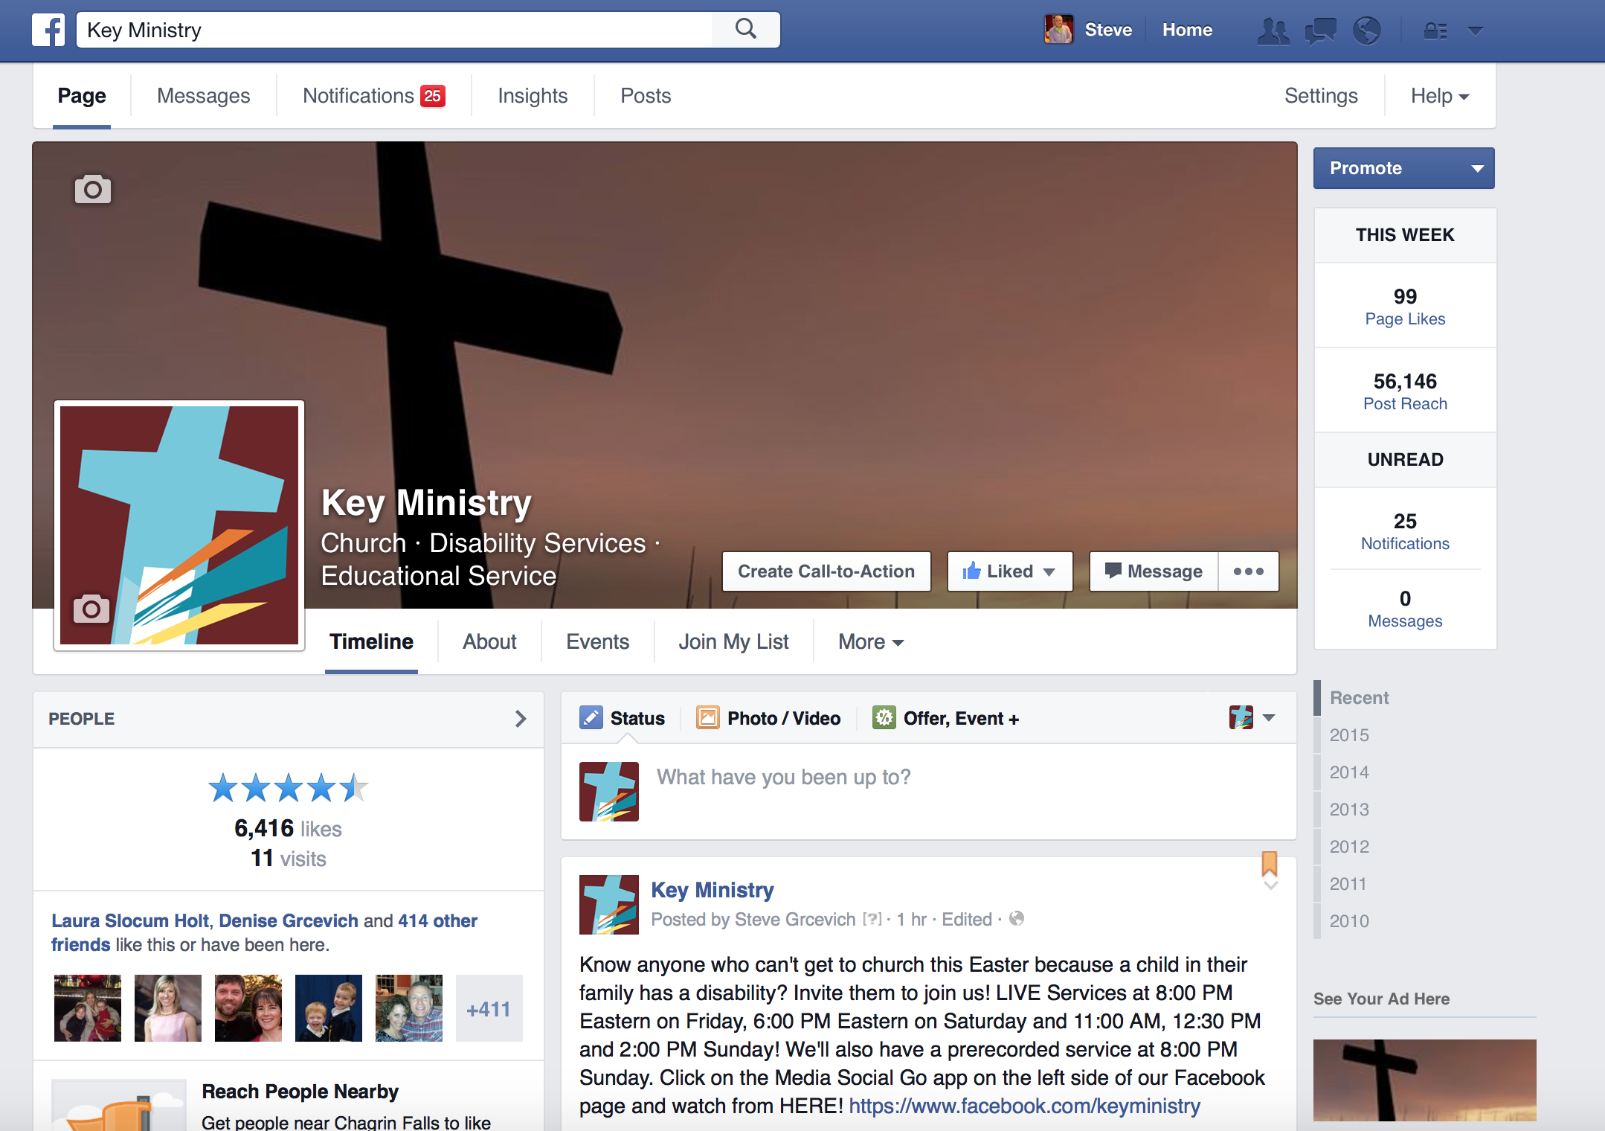The image size is (1605, 1131).
Task: Click Create Call-to-Action button
Action: pyautogui.click(x=826, y=571)
